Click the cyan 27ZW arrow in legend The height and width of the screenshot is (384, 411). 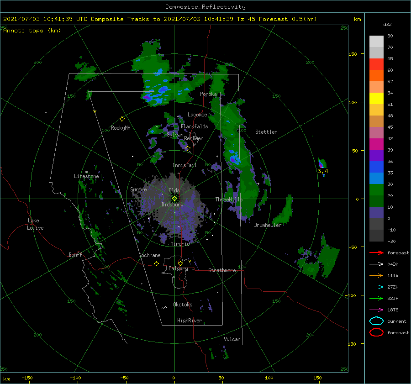tap(376, 287)
